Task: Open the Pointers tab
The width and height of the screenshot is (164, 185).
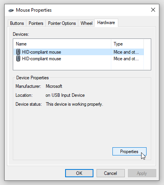Action: click(x=36, y=23)
